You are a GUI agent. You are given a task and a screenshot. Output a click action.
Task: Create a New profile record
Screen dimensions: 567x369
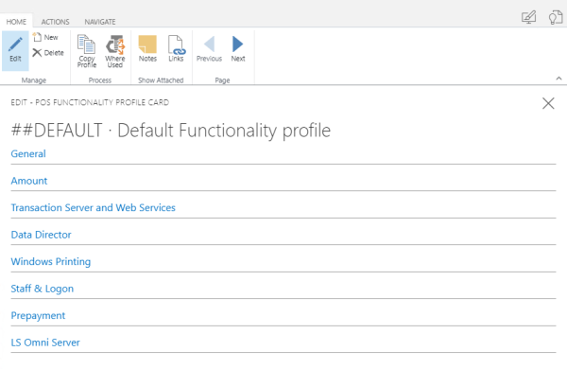(x=45, y=37)
